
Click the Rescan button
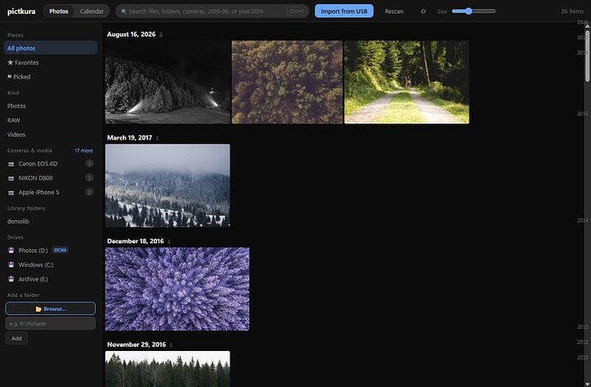coord(394,11)
